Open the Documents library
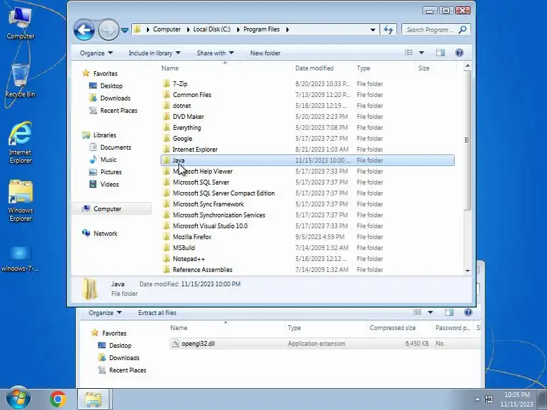This screenshot has width=547, height=410. pyautogui.click(x=116, y=147)
